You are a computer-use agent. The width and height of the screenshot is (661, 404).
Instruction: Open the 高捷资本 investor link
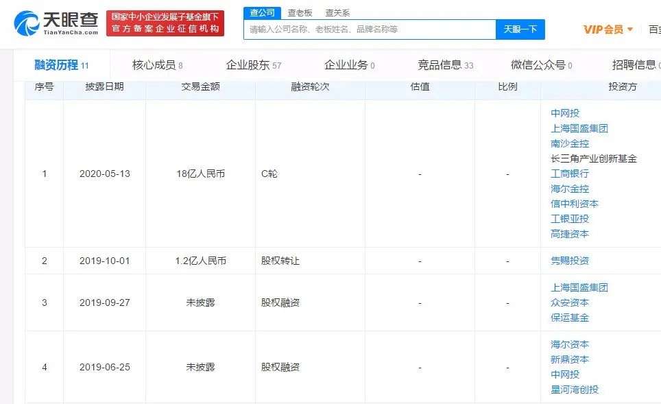click(570, 234)
